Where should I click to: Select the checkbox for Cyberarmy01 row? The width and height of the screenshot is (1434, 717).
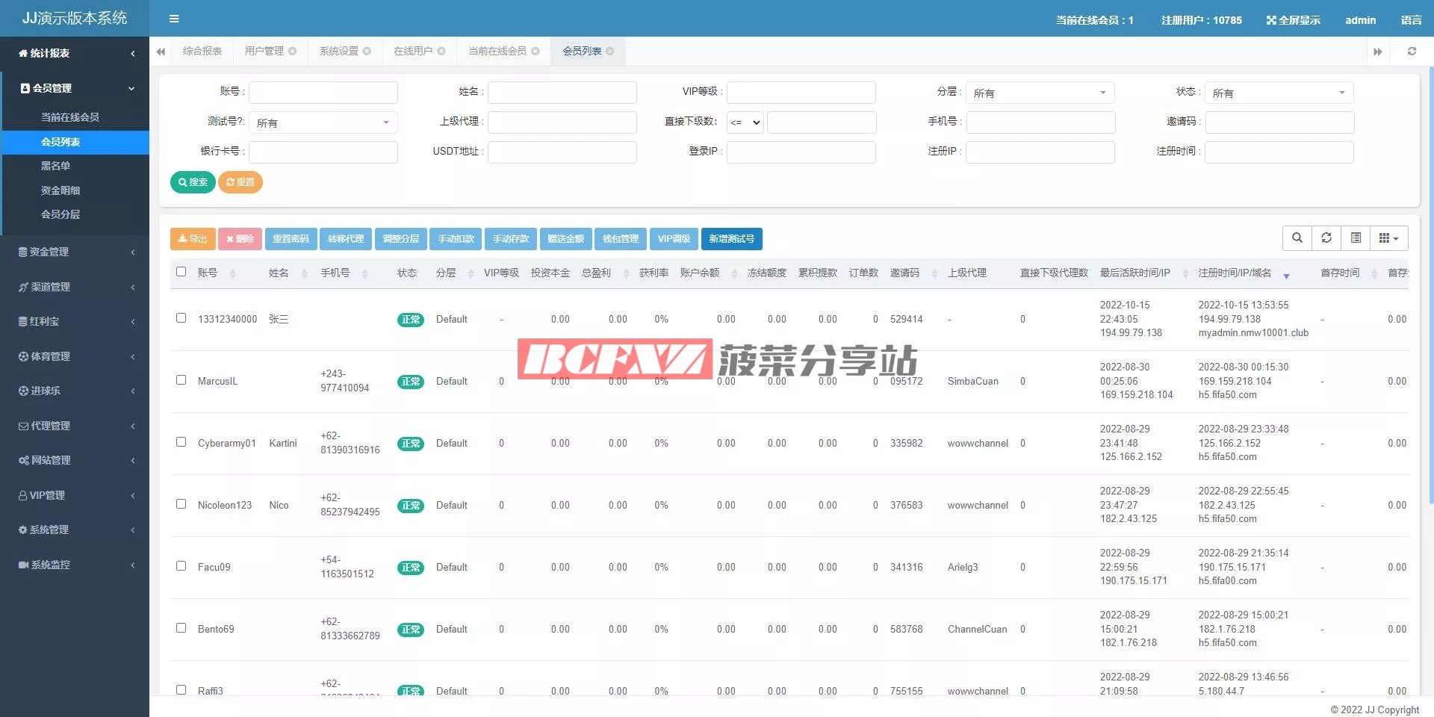tap(181, 442)
